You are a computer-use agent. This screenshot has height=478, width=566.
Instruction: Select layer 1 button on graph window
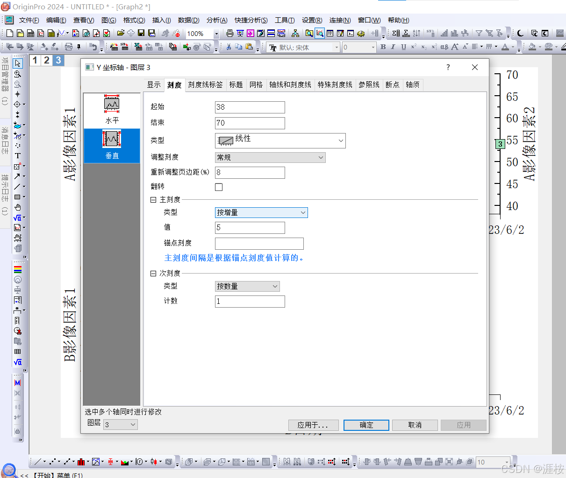(35, 60)
